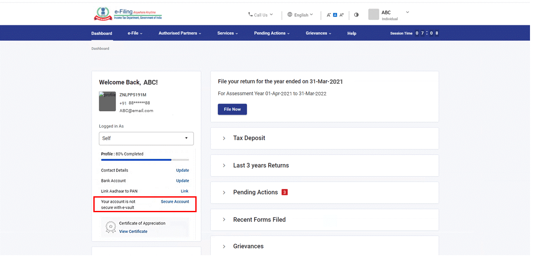The height and width of the screenshot is (256, 533).
Task: Click the Secure Account link
Action: [175, 201]
